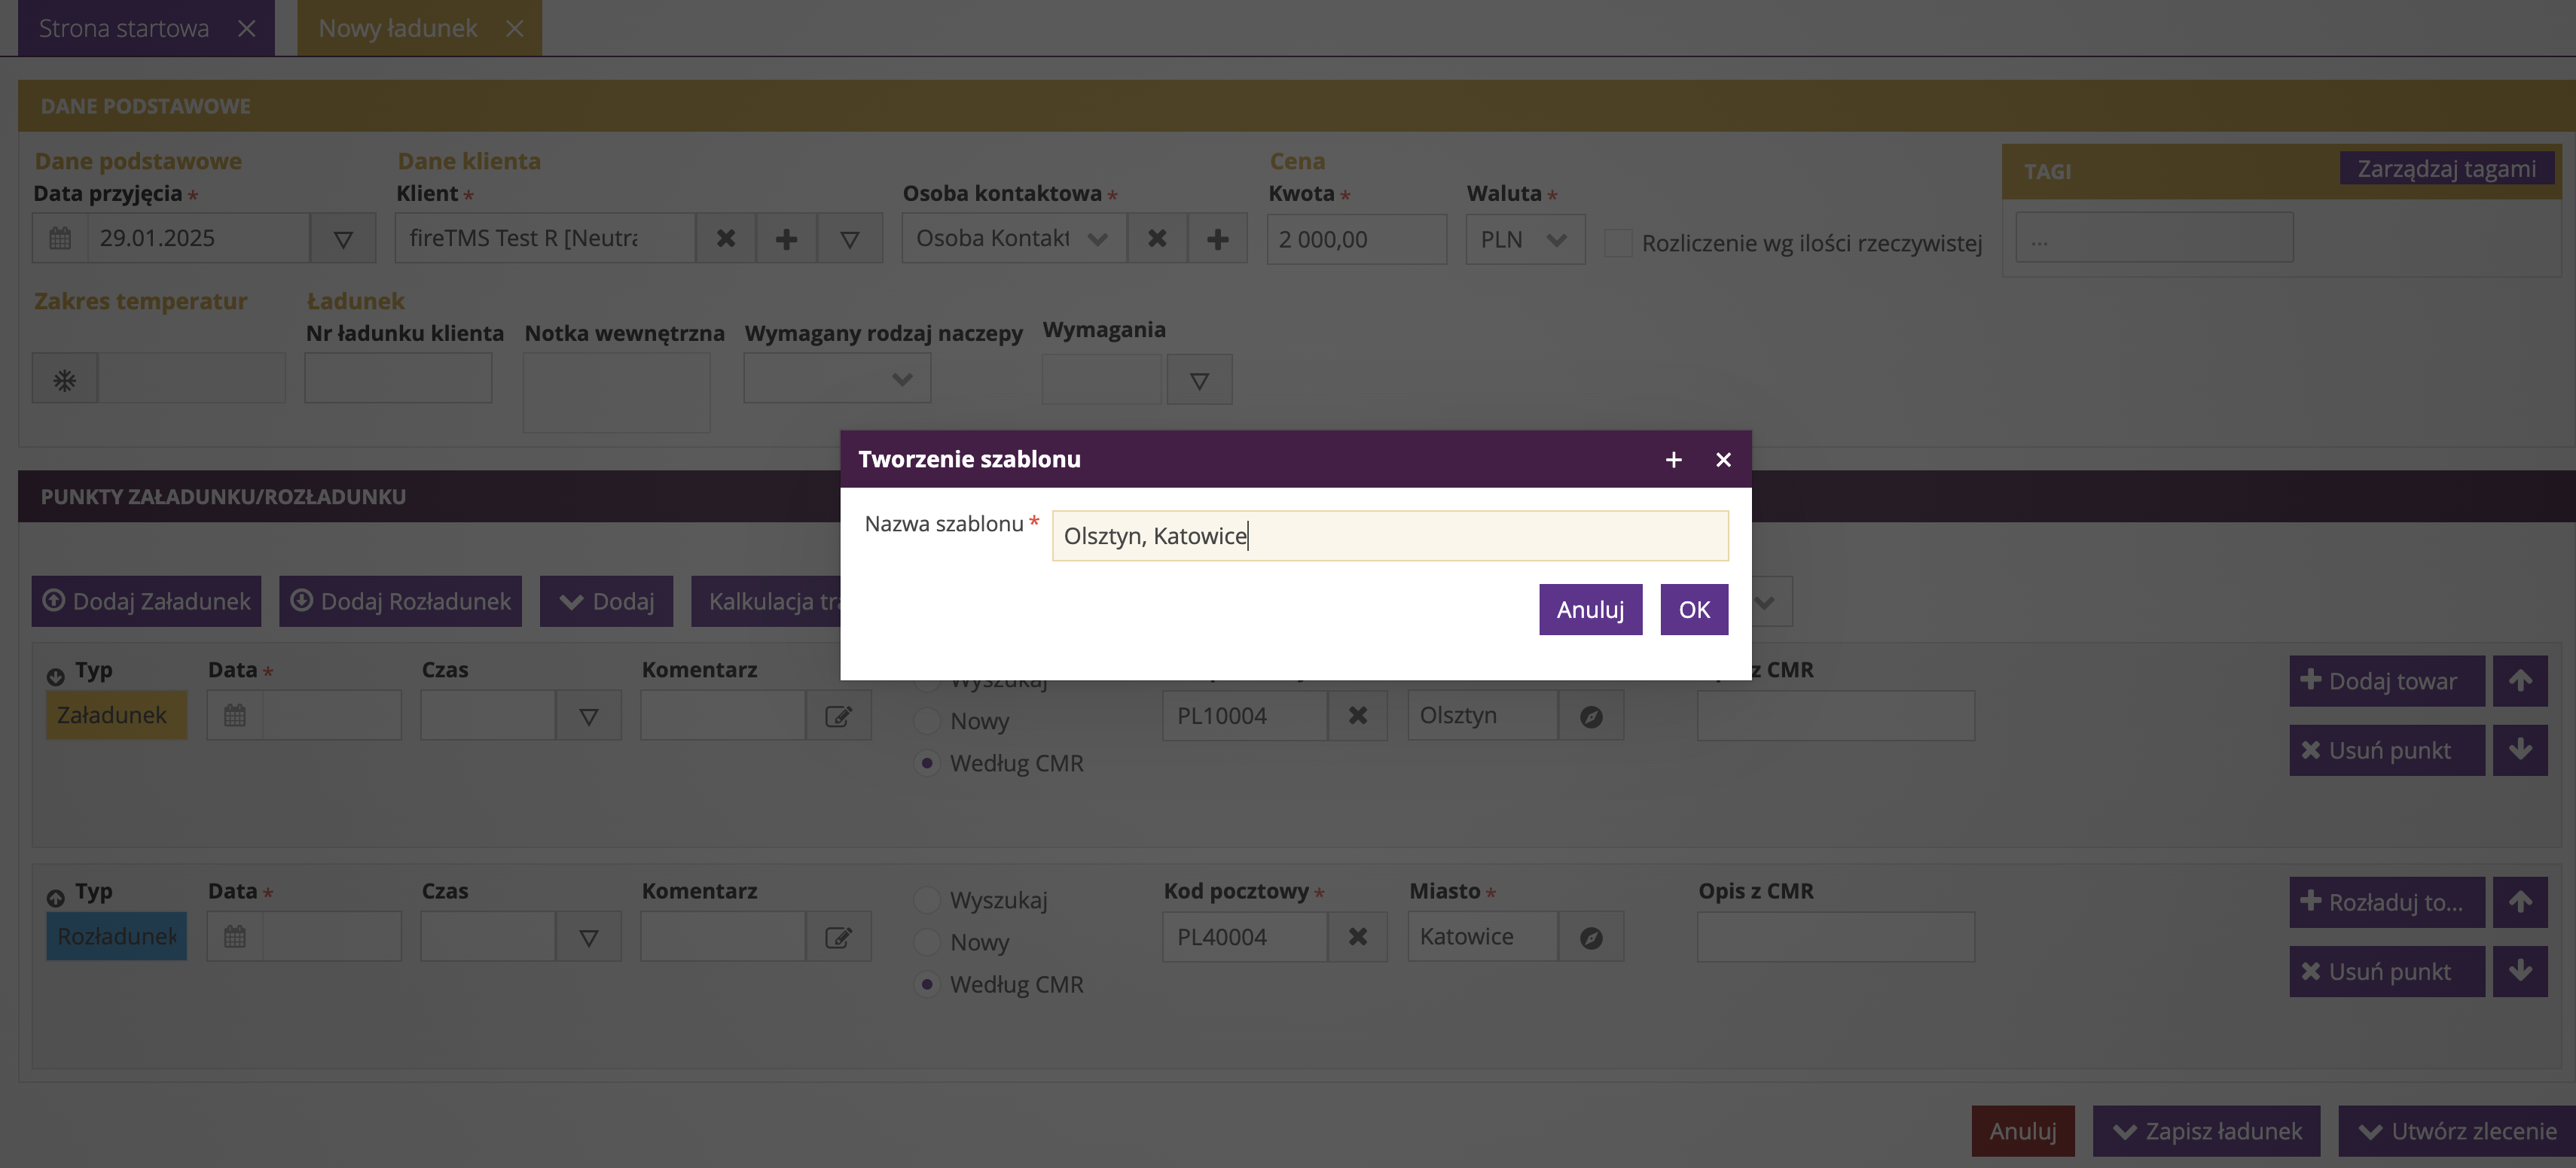Click Anuluj in the template dialog
2576x1168 pixels.
click(1589, 610)
